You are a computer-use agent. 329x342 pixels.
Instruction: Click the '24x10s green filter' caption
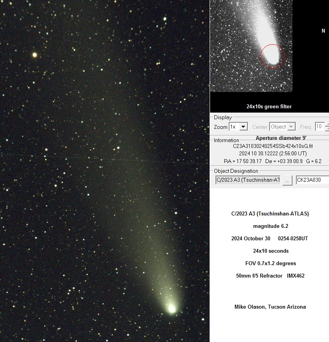tap(269, 106)
